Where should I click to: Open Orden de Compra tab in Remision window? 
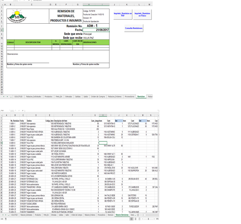tap(98, 96)
